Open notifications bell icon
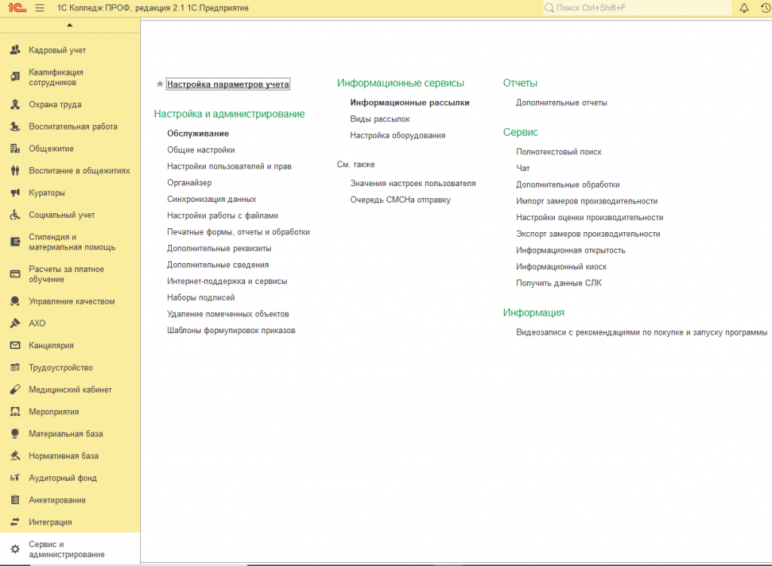Image resolution: width=772 pixels, height=566 pixels. point(744,8)
